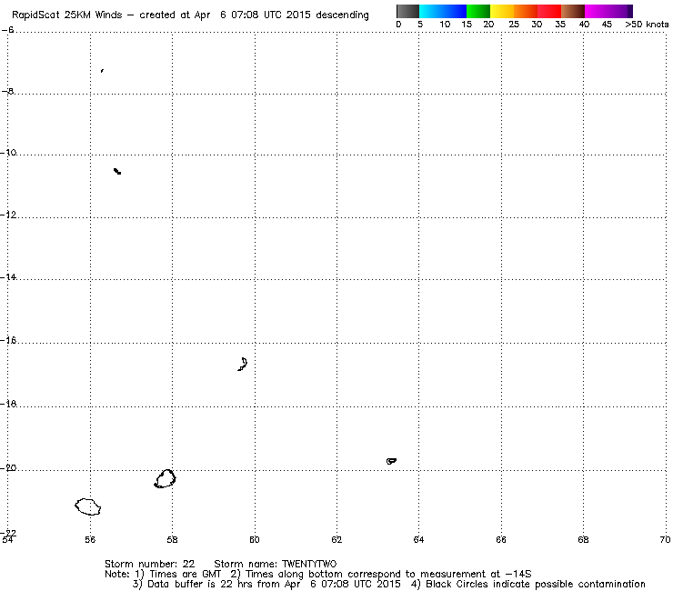Screen dimensions: 673x591
Task: Click the 64 longitude axis label
Action: 418,539
